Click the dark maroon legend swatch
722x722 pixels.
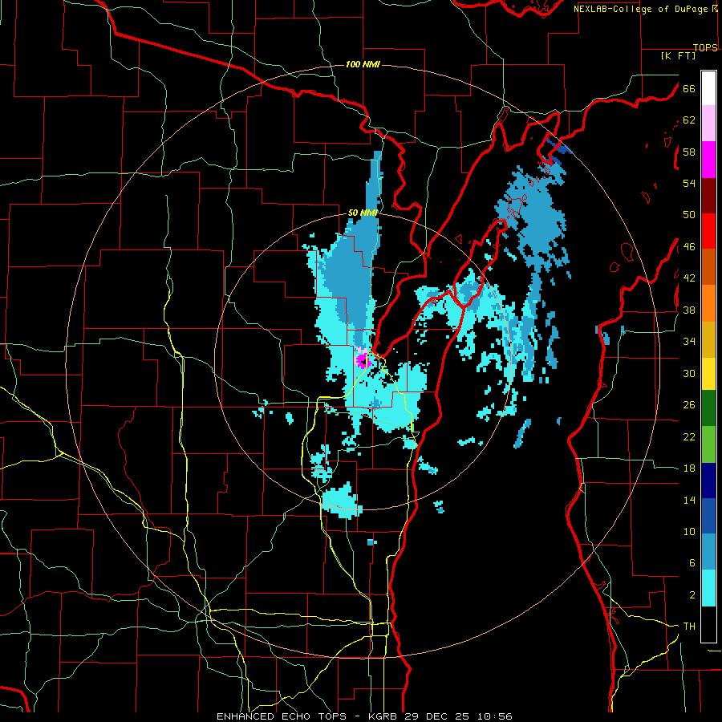708,196
